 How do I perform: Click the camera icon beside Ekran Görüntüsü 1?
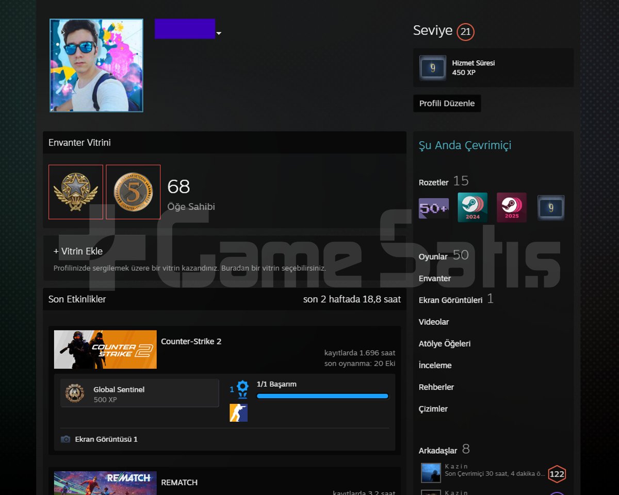pyautogui.click(x=66, y=439)
